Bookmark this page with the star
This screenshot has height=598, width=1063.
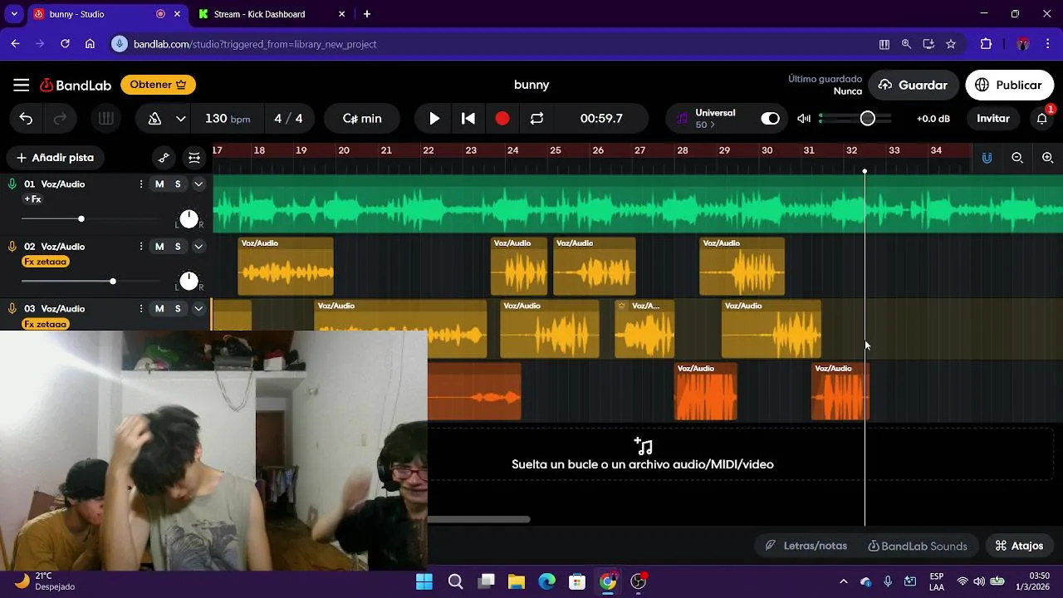click(x=951, y=44)
